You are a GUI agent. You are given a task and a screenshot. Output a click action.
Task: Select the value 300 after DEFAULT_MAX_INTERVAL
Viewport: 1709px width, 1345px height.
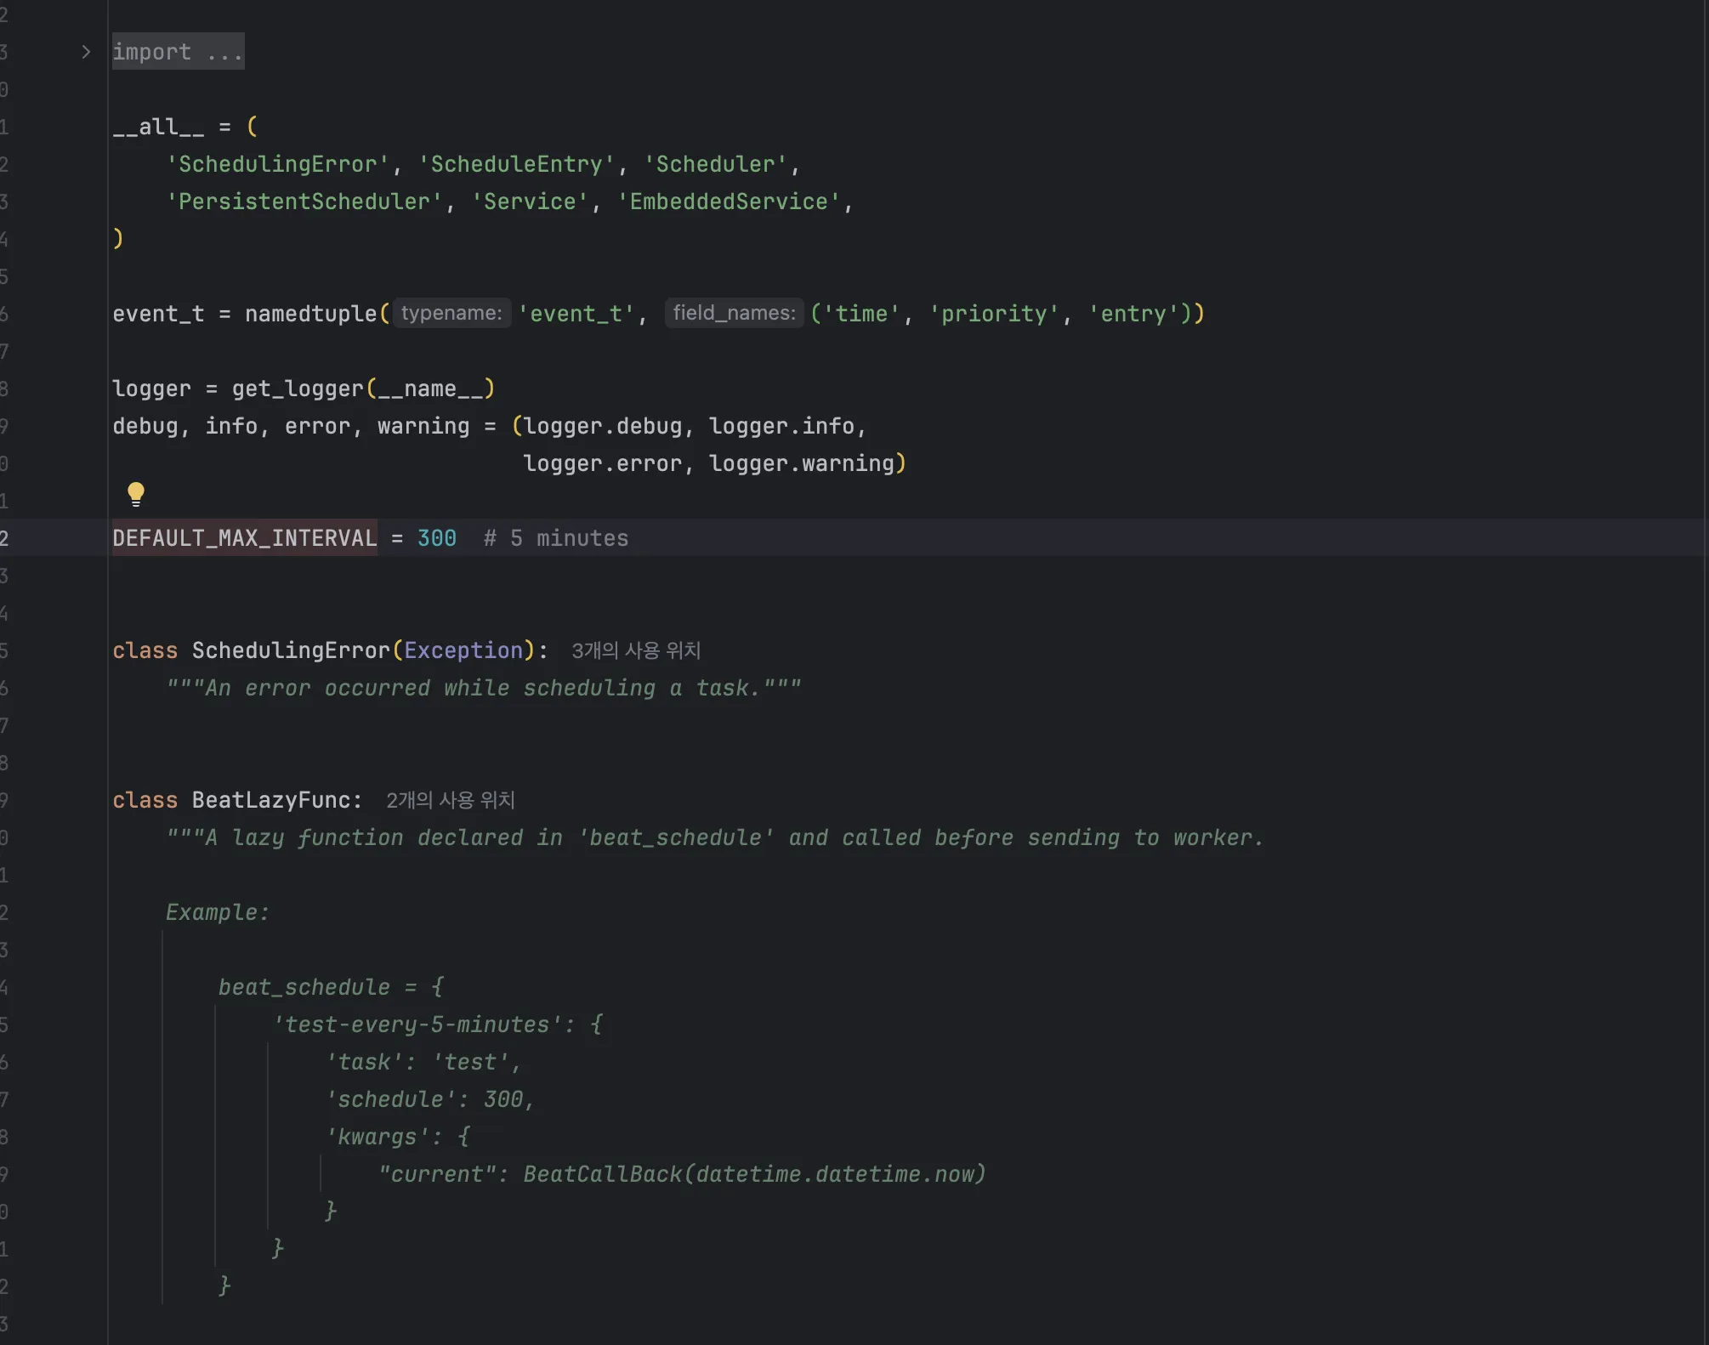click(x=436, y=537)
